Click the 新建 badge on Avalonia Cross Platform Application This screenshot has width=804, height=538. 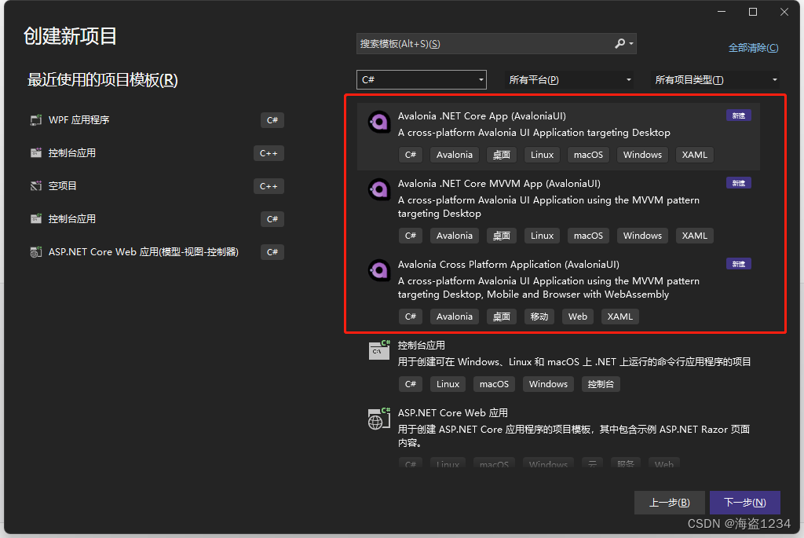[738, 264]
